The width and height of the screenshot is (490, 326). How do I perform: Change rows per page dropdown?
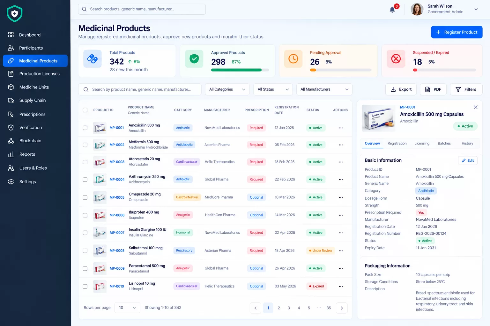(127, 308)
